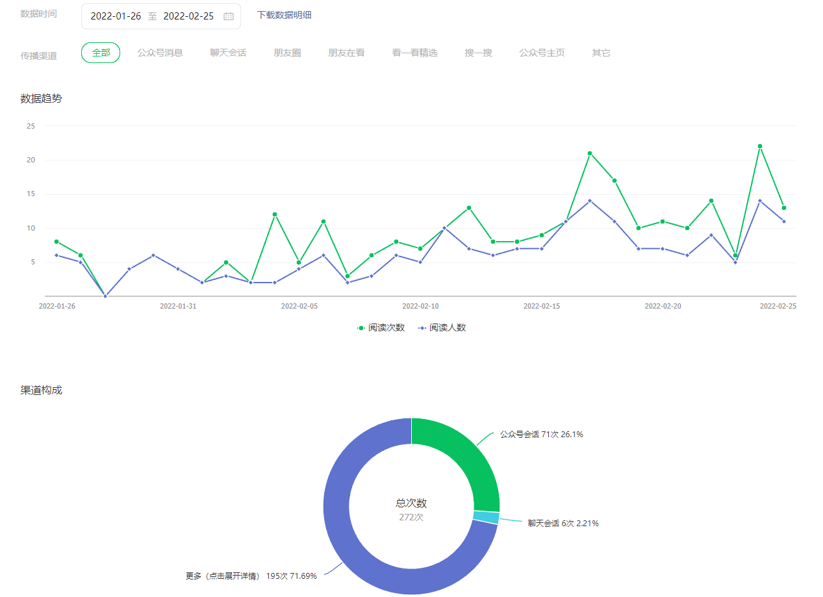Filter by 搜一搜 channel
This screenshot has width=823, height=597.
tap(478, 53)
